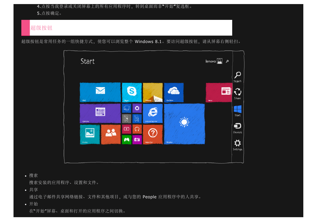
Task: Open the orange People tile
Action: point(111,134)
